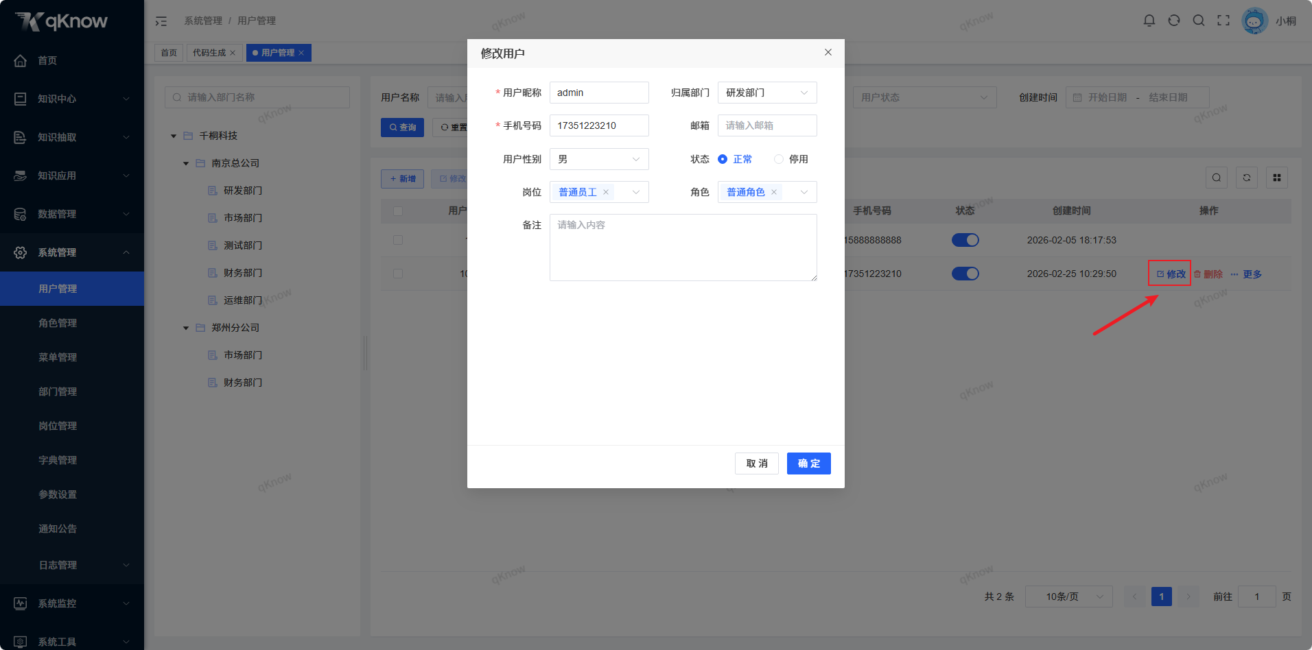Click the refresh icon in top header
This screenshot has height=650, width=1312.
coord(1174,21)
